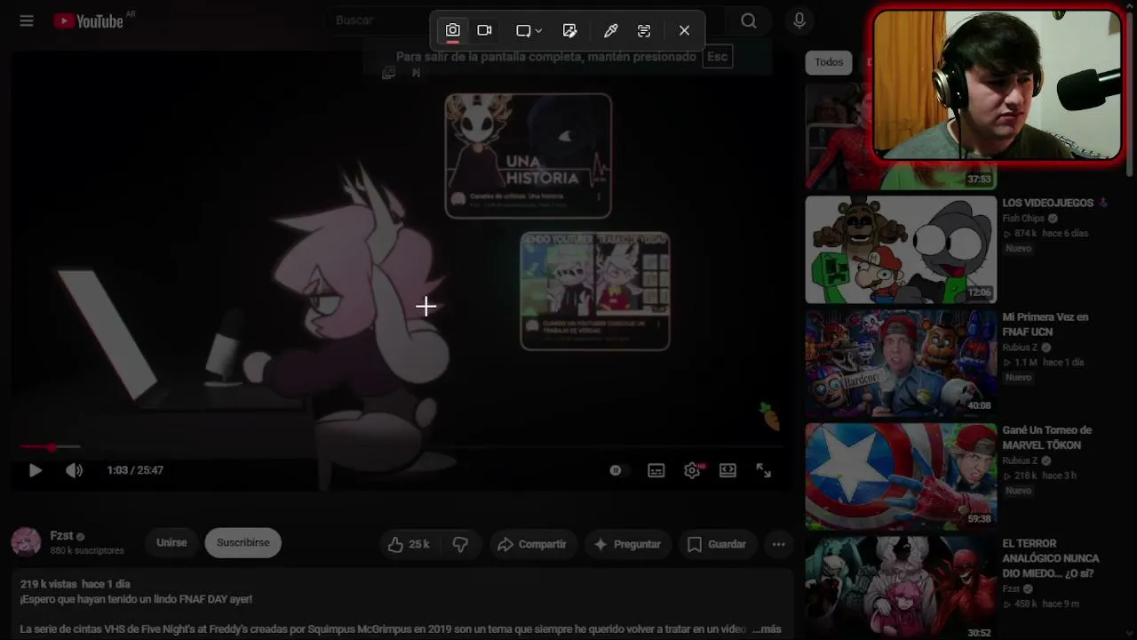Click the 1:03 / 25:47 time display
The width and height of the screenshot is (1137, 640).
tap(135, 470)
